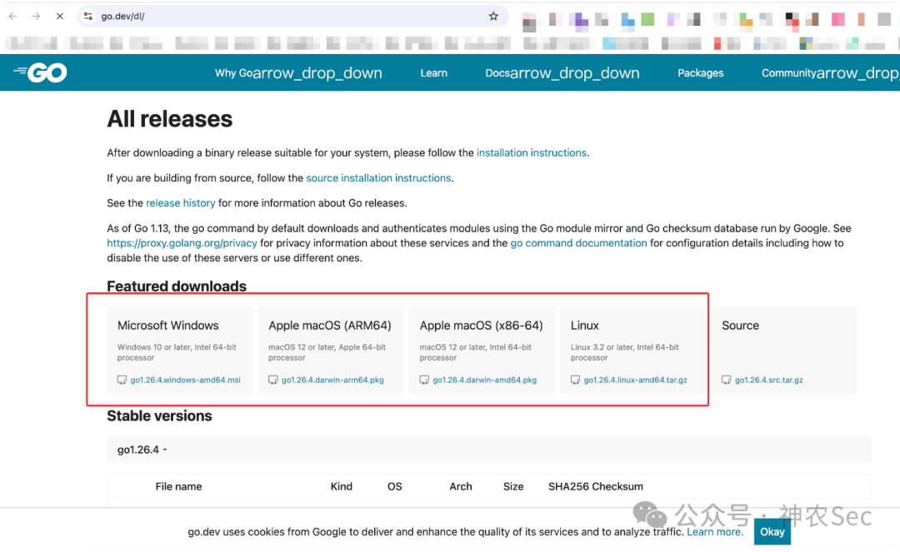Follow the installation instructions link
The width and height of the screenshot is (900, 552).
click(532, 152)
